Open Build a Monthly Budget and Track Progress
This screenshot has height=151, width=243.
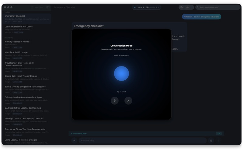pos(27,89)
